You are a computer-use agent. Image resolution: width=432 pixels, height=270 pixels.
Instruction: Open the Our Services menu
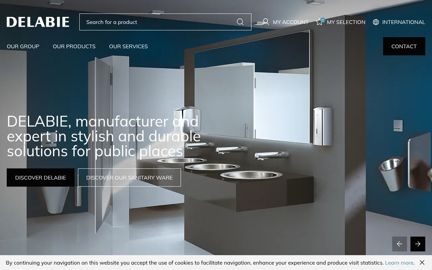(x=128, y=46)
